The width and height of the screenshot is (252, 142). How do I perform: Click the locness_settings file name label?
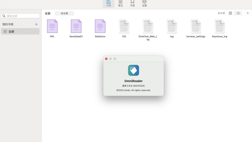click(x=196, y=37)
